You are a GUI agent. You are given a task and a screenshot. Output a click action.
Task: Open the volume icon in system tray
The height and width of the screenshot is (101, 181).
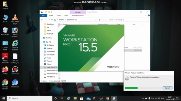(159, 98)
